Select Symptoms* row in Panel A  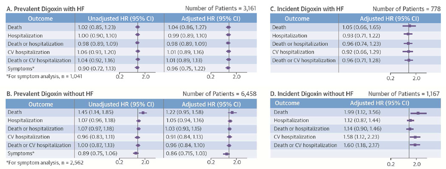(131, 68)
